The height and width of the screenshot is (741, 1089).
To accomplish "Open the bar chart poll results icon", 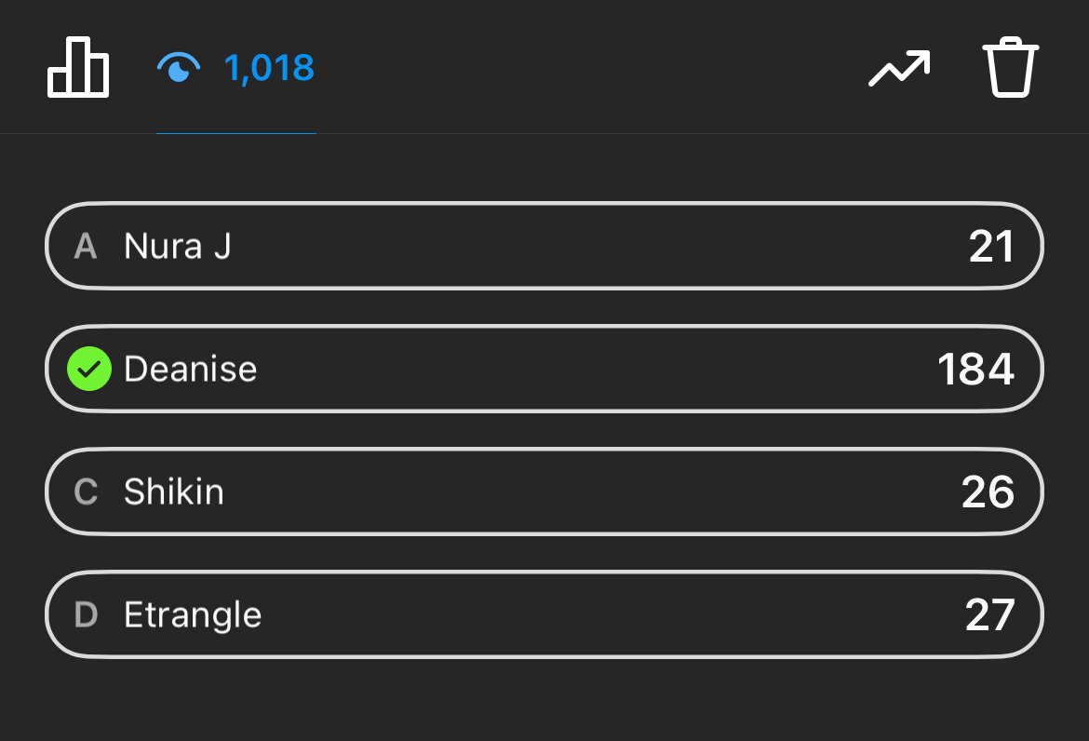I will pyautogui.click(x=78, y=68).
